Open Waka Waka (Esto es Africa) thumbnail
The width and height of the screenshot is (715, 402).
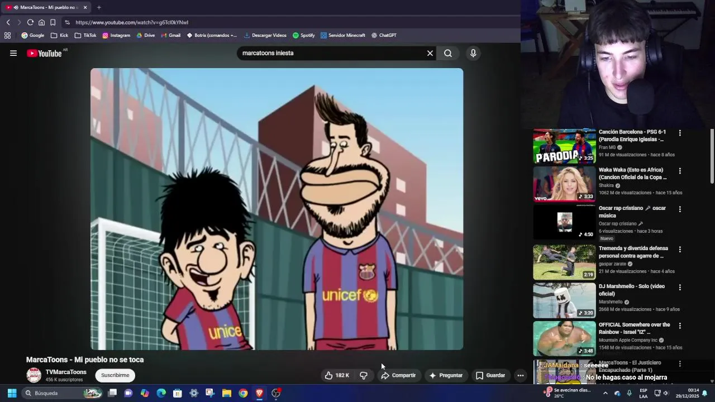(x=564, y=184)
